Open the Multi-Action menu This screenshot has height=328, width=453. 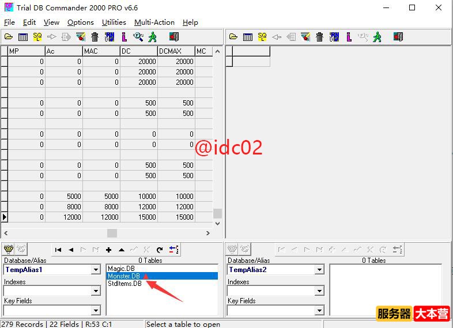tap(154, 22)
